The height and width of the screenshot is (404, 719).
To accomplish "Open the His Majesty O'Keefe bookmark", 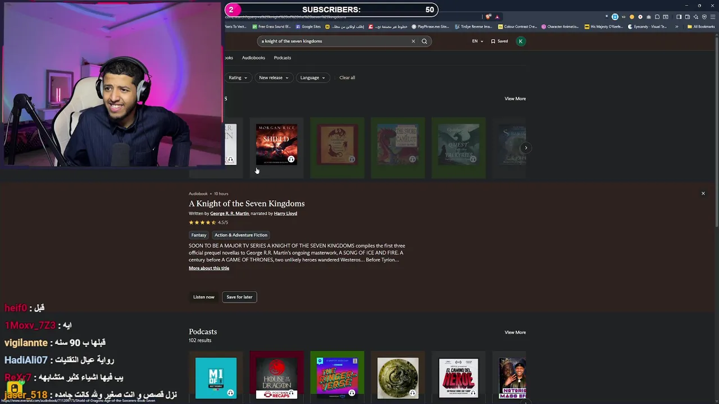I will pyautogui.click(x=604, y=26).
